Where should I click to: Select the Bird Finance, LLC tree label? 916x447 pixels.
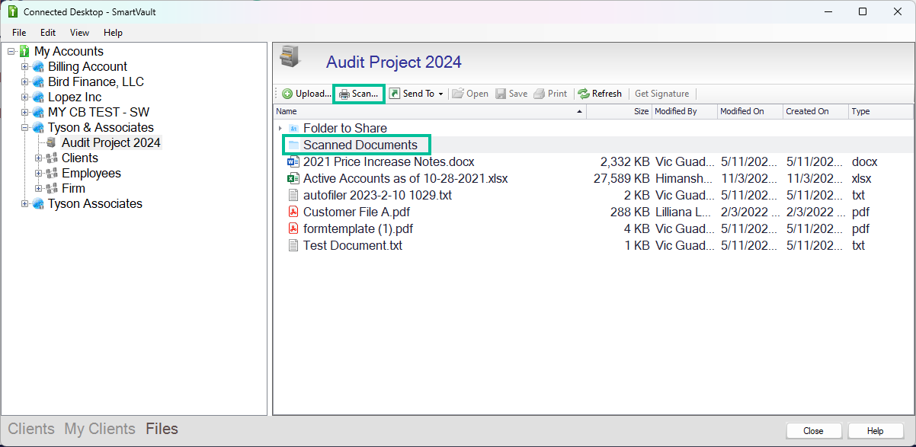96,81
